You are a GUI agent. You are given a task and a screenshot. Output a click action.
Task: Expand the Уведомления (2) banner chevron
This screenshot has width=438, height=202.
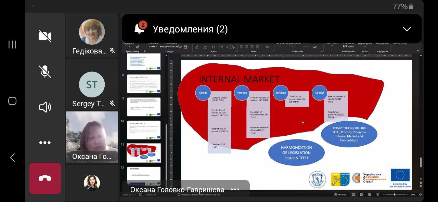407,29
